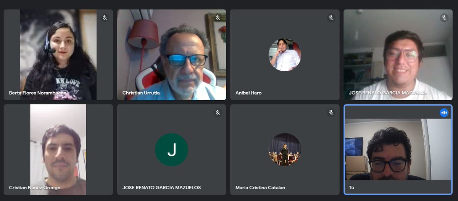Image resolution: width=458 pixels, height=201 pixels.
Task: Click JOSE RENATO GARCIA MAZUELOS label under J avatar
Action: (x=161, y=188)
